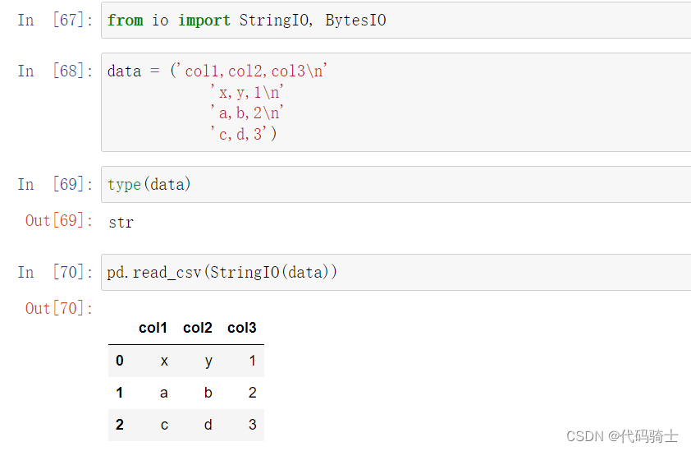Screen dimensions: 691x451
Task: Click the cell containing value b
Action: tap(208, 393)
